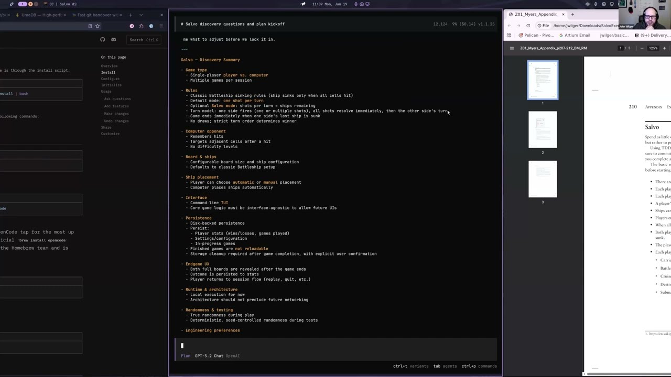Image resolution: width=671 pixels, height=377 pixels.
Task: Go back in Chrome PDF window
Action: [x=509, y=26]
